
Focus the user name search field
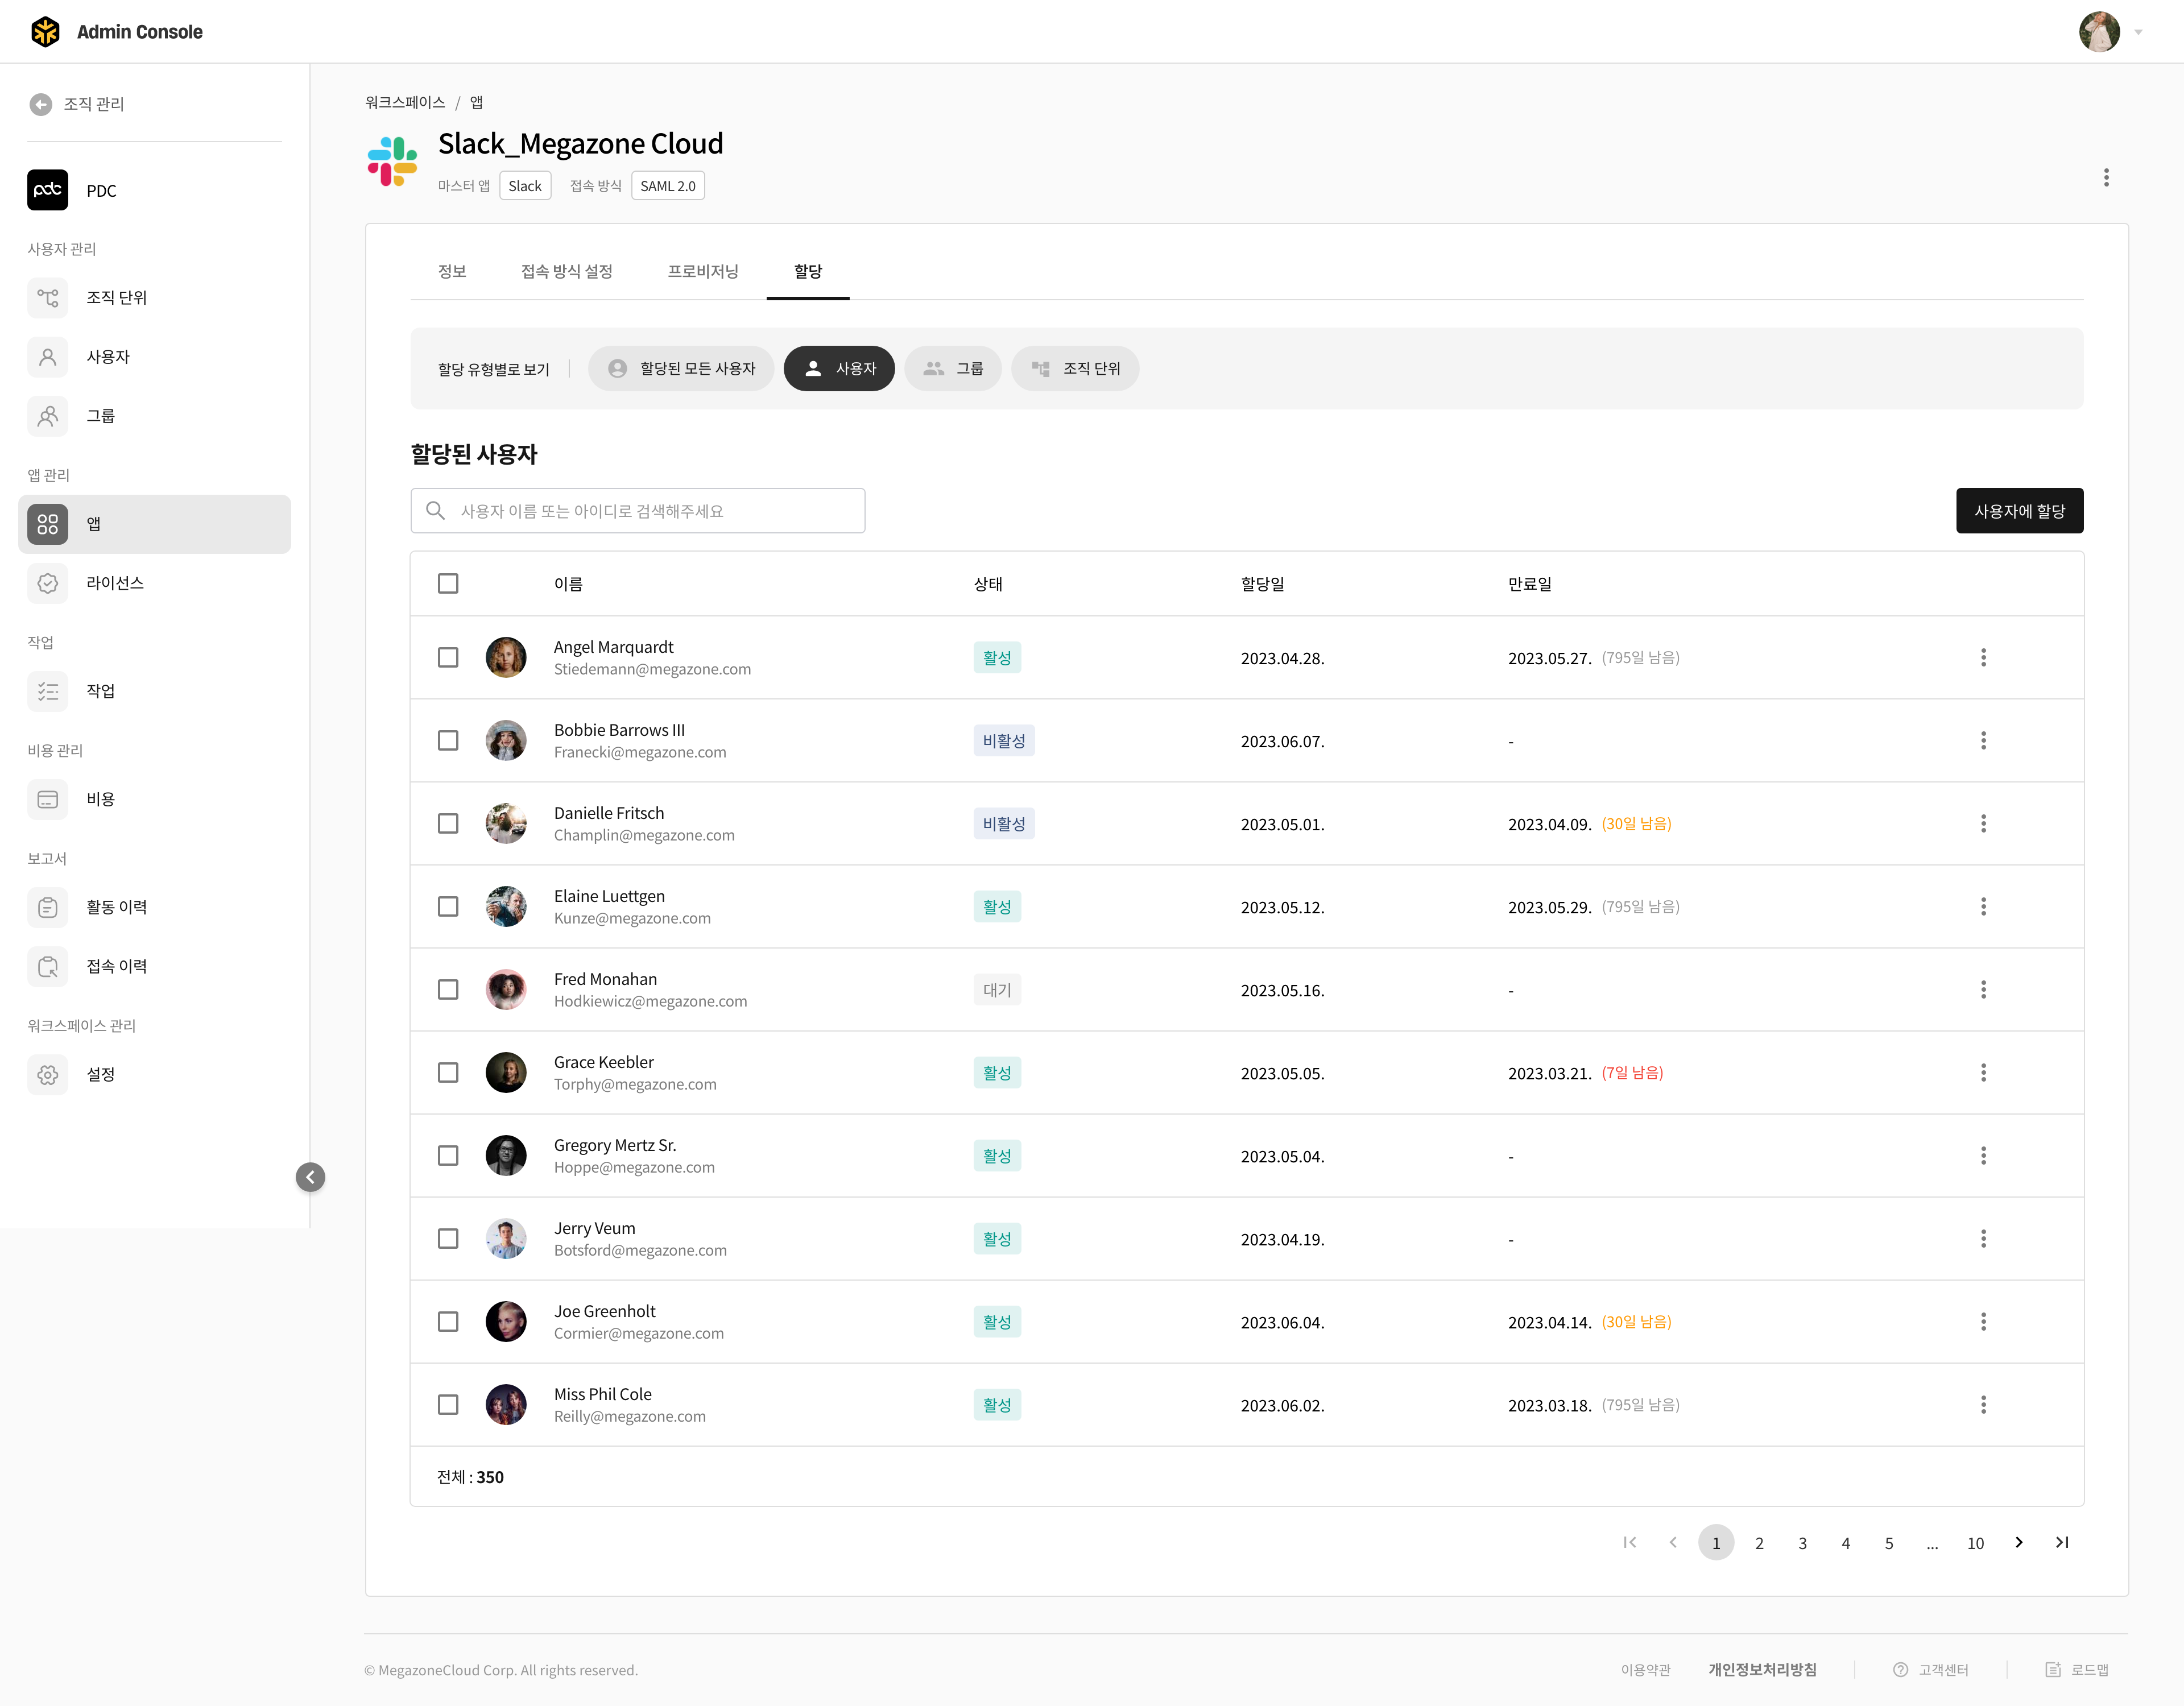point(638,511)
